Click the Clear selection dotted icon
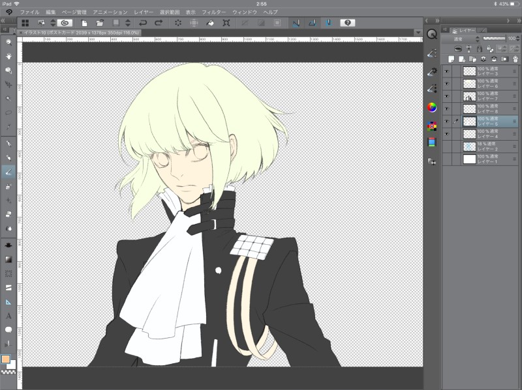Image resolution: width=522 pixels, height=390 pixels. point(178,23)
